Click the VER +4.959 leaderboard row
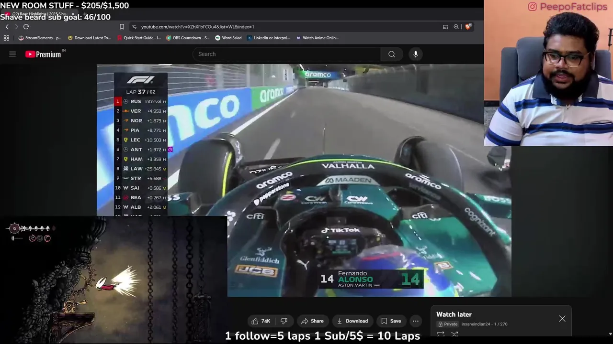This screenshot has width=613, height=344. (141, 111)
